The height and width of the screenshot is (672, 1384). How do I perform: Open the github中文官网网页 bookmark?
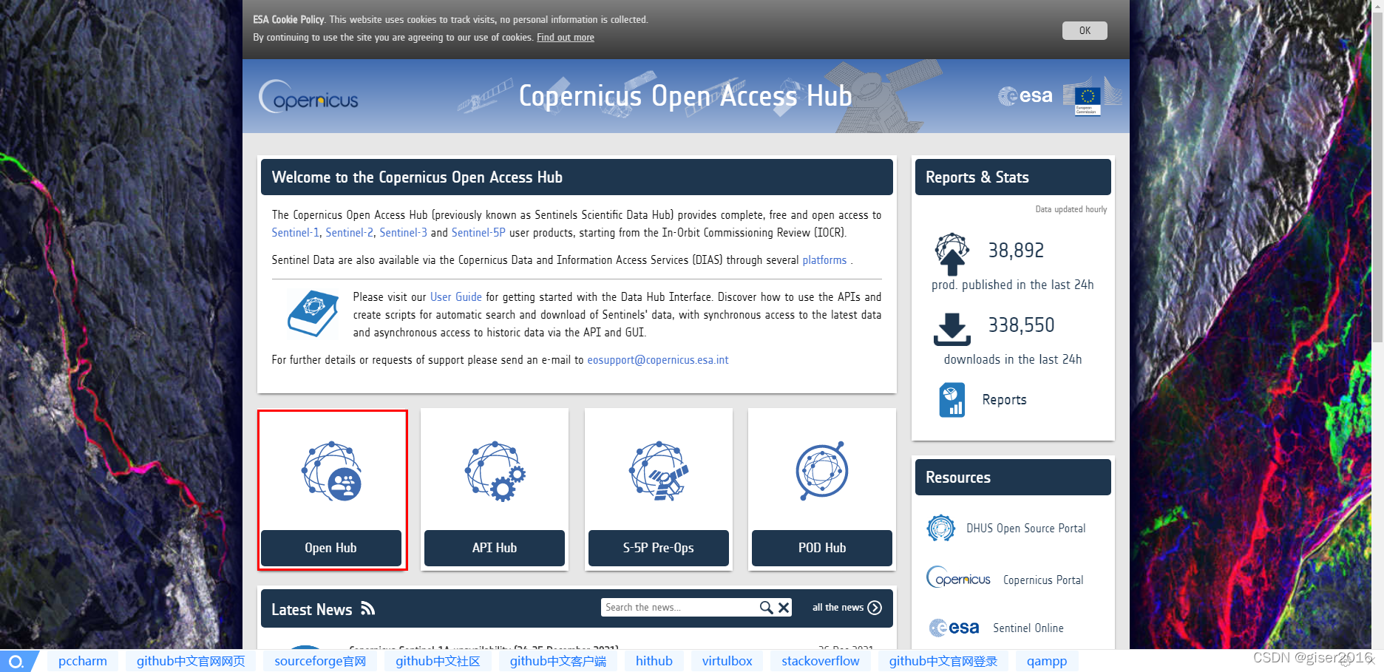coord(191,661)
